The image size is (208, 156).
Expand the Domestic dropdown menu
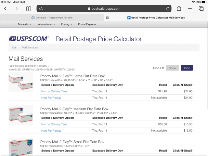(25, 24)
